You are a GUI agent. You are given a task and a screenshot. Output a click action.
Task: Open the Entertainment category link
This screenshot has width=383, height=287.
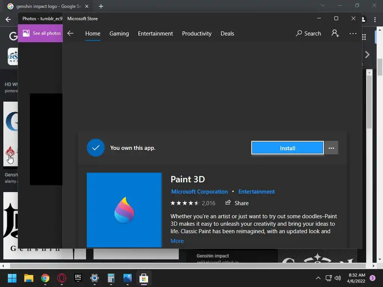pos(257,192)
